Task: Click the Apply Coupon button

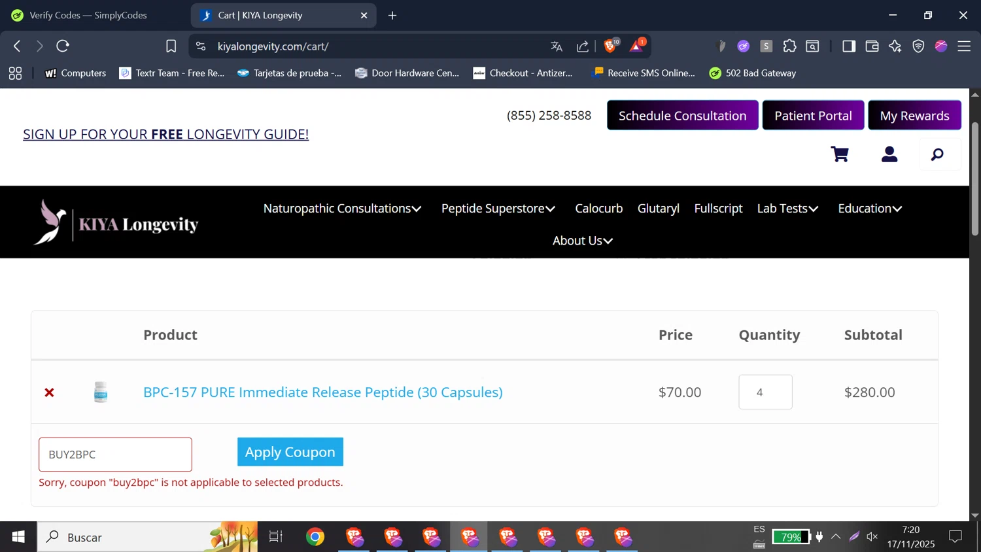Action: click(x=290, y=452)
